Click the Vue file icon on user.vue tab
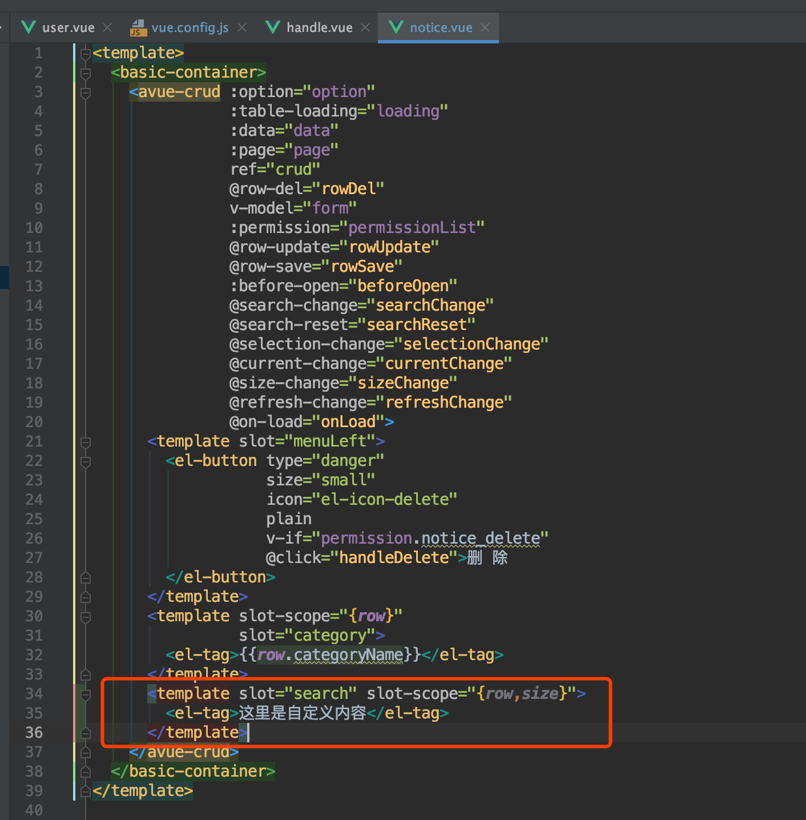806x820 pixels. [29, 27]
